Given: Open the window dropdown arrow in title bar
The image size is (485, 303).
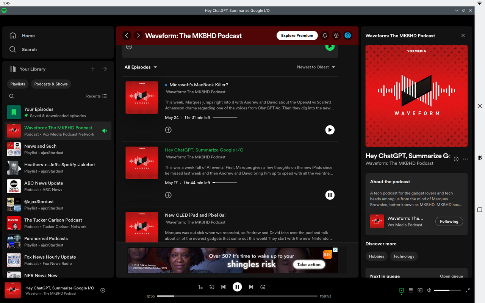Looking at the screenshot, I should click(457, 11).
